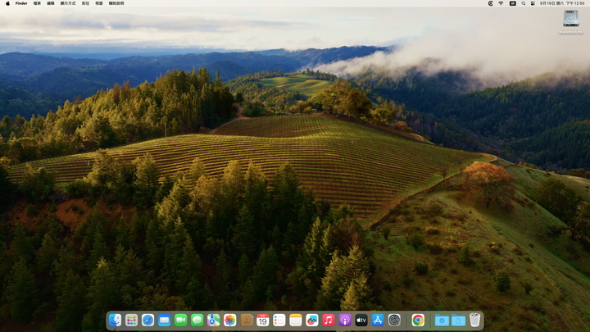Image resolution: width=590 pixels, height=332 pixels.
Task: Open the Launchpad app grid
Action: click(x=131, y=321)
